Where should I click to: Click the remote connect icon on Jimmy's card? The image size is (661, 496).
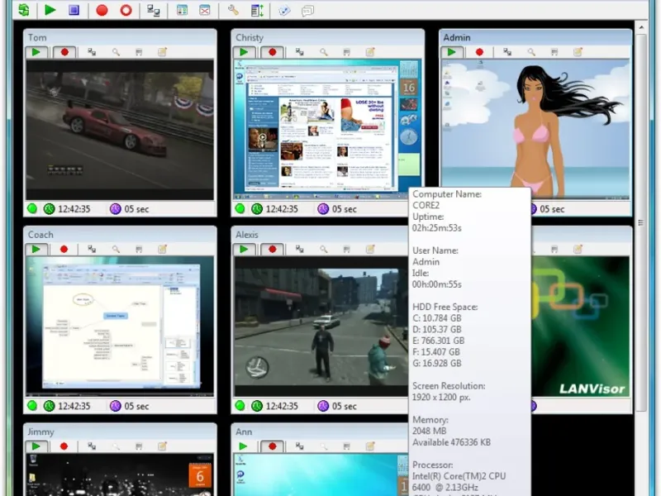[x=92, y=446]
